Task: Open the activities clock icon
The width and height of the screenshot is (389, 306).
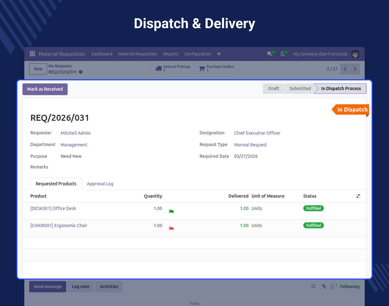Action: pos(283,54)
